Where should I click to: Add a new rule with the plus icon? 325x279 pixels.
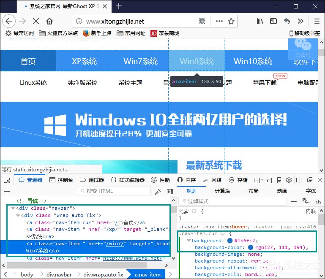click(x=294, y=201)
